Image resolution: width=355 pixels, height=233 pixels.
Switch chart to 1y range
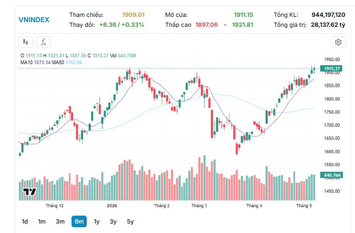pyautogui.click(x=97, y=221)
